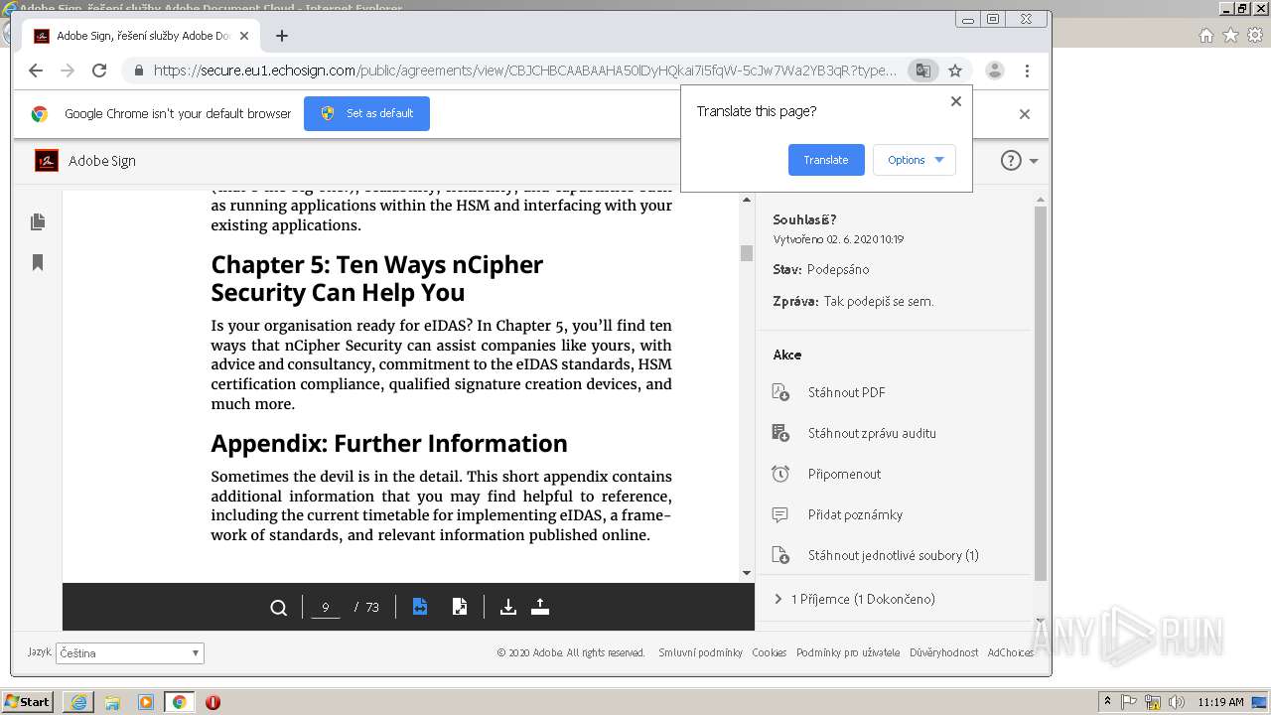Click the taskbar clock 11:19 AM

(x=1220, y=702)
